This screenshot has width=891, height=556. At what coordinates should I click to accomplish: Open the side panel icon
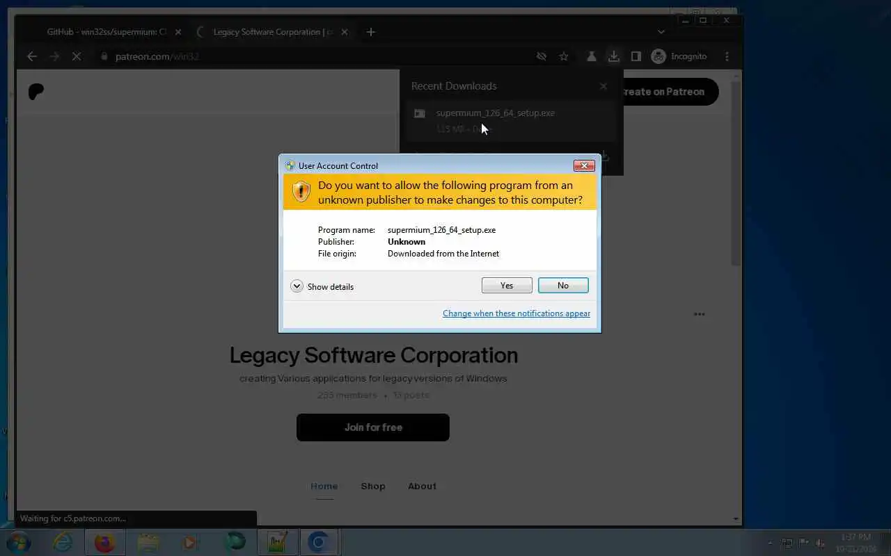point(636,56)
